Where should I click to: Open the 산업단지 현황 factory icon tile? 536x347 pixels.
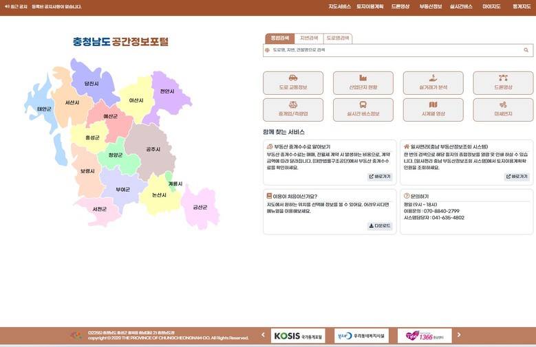coord(363,82)
